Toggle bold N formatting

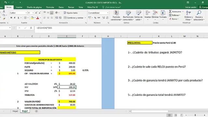pyautogui.click(x=11, y=18)
